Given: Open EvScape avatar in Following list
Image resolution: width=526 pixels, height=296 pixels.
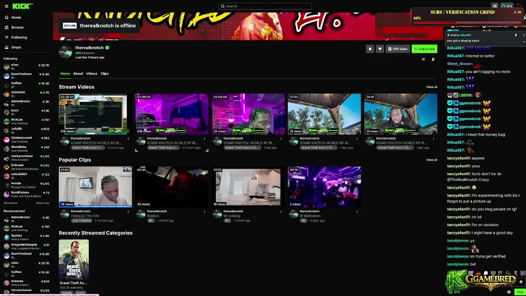Looking at the screenshot, I should coord(7,166).
